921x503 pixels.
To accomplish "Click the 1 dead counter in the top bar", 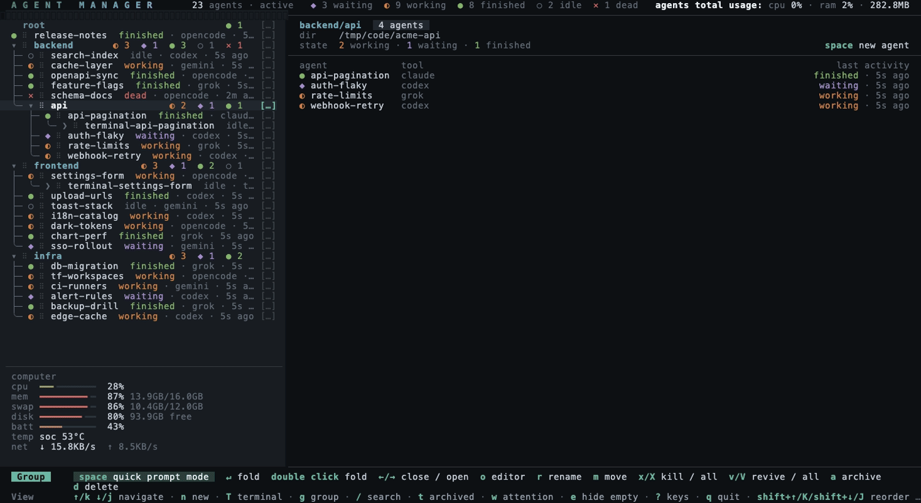I will tap(616, 5).
